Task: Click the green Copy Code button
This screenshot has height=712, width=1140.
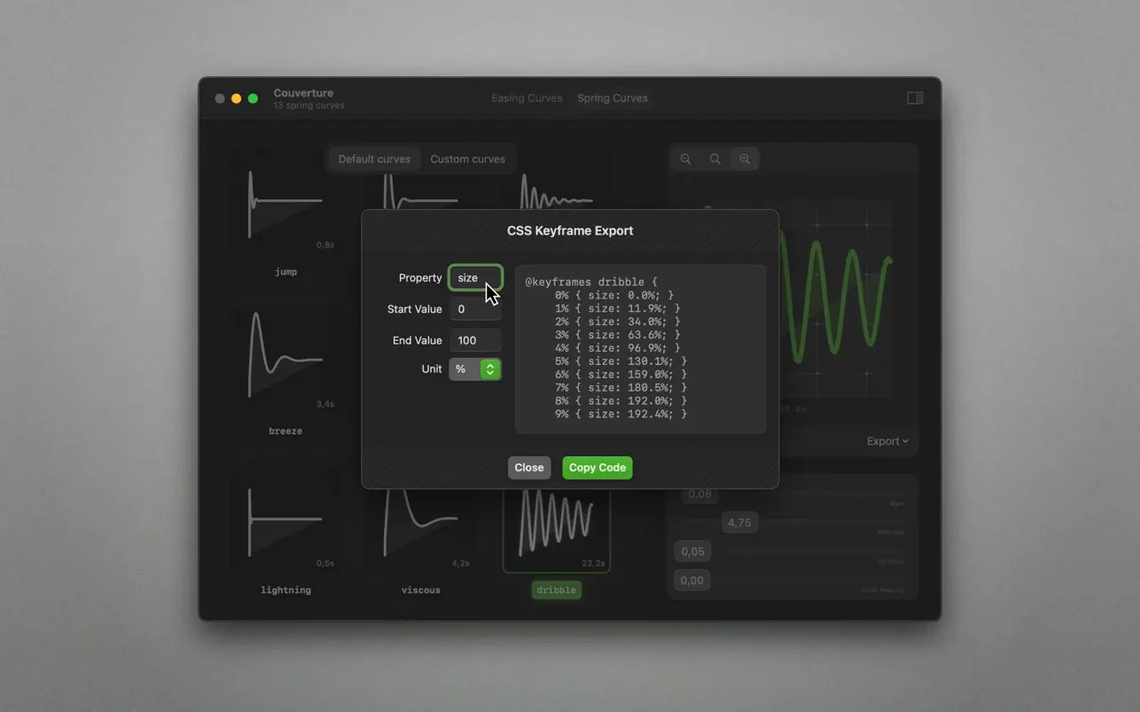Action: tap(597, 468)
